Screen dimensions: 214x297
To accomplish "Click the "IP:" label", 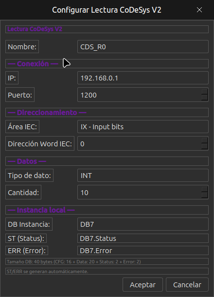I will click(x=12, y=78).
